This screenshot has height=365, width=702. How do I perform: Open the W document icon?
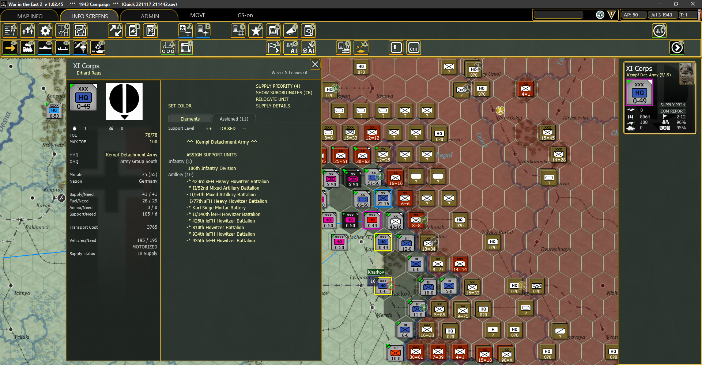pos(273,31)
